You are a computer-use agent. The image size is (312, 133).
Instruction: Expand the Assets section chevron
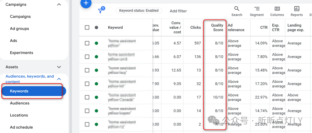click(x=59, y=67)
